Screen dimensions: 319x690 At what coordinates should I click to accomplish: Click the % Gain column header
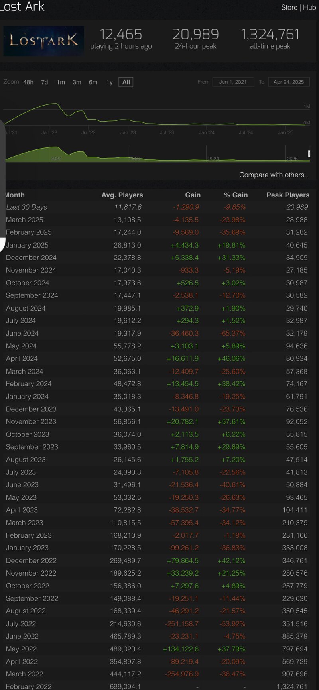coord(236,195)
